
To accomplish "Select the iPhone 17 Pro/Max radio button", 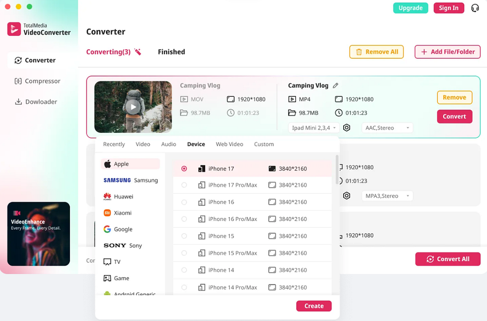I will 184,185.
